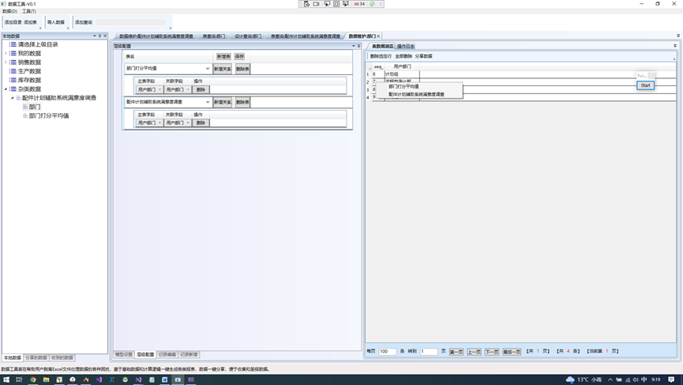Toggle the pin icon of 本地数据 panel

tap(99, 36)
